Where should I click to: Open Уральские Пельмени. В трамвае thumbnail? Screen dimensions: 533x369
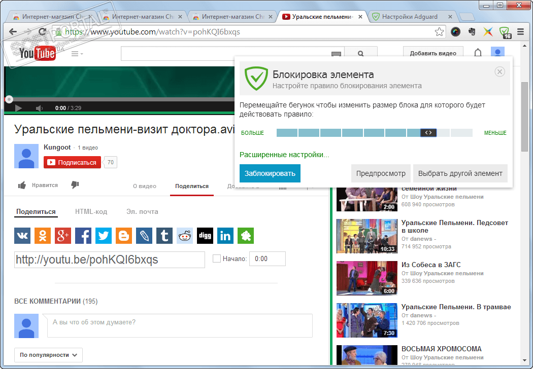(367, 320)
